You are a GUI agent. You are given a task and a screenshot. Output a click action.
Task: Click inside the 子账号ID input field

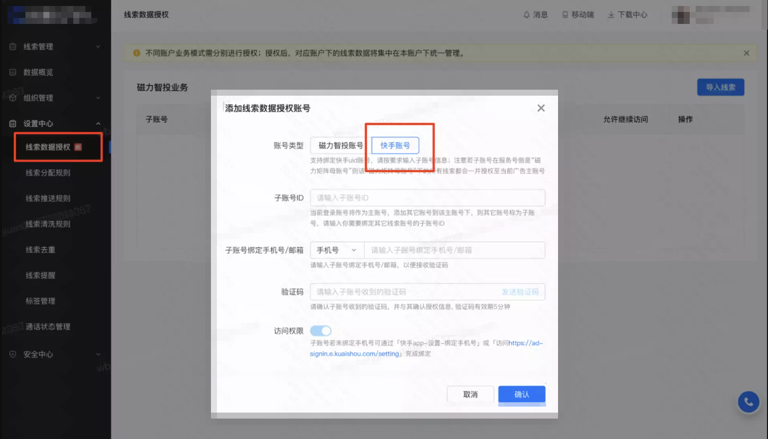[428, 198]
